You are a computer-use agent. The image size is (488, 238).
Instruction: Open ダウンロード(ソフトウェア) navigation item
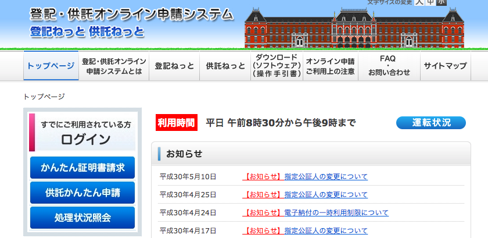coord(277,66)
